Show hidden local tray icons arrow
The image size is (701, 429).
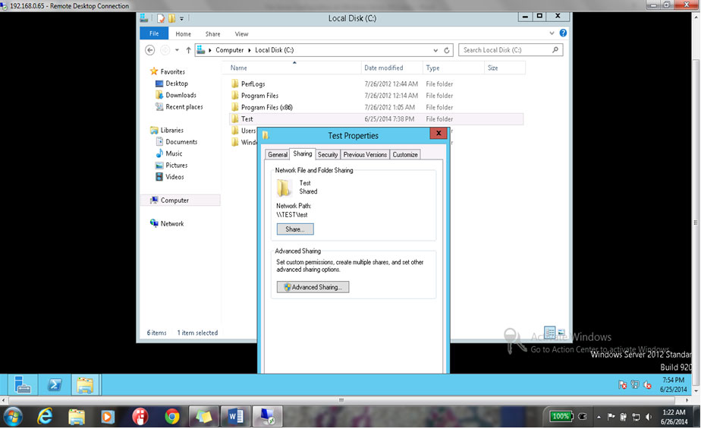pos(599,417)
